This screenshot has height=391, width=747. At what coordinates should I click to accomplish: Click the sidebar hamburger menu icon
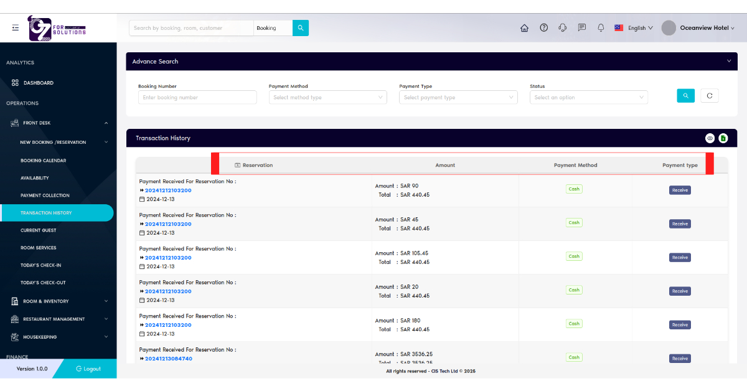click(16, 27)
